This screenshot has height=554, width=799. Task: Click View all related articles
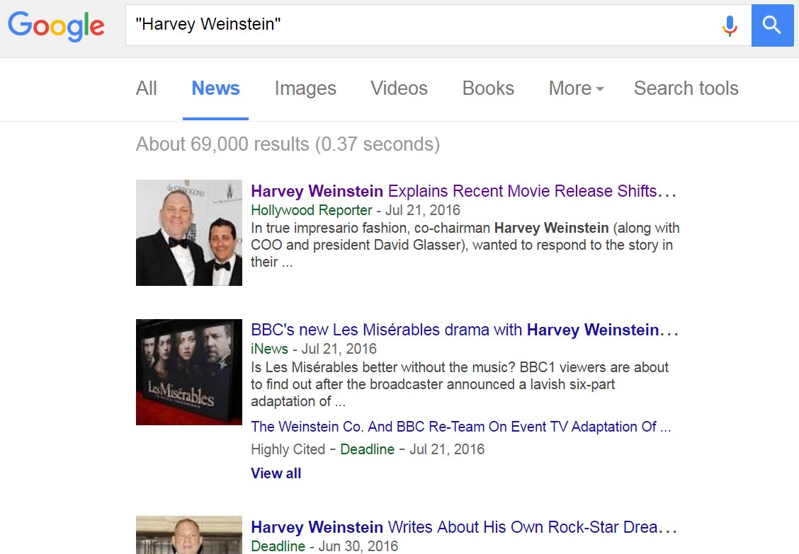276,473
